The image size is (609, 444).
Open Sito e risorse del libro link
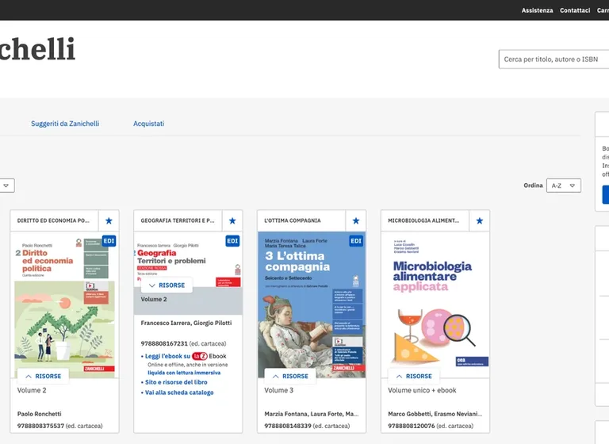(176, 382)
